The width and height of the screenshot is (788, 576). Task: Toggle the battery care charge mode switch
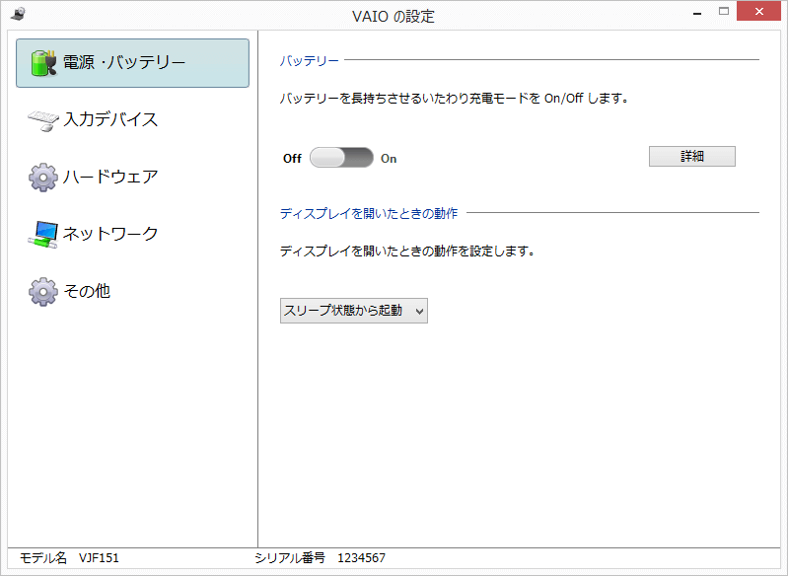pyautogui.click(x=341, y=158)
